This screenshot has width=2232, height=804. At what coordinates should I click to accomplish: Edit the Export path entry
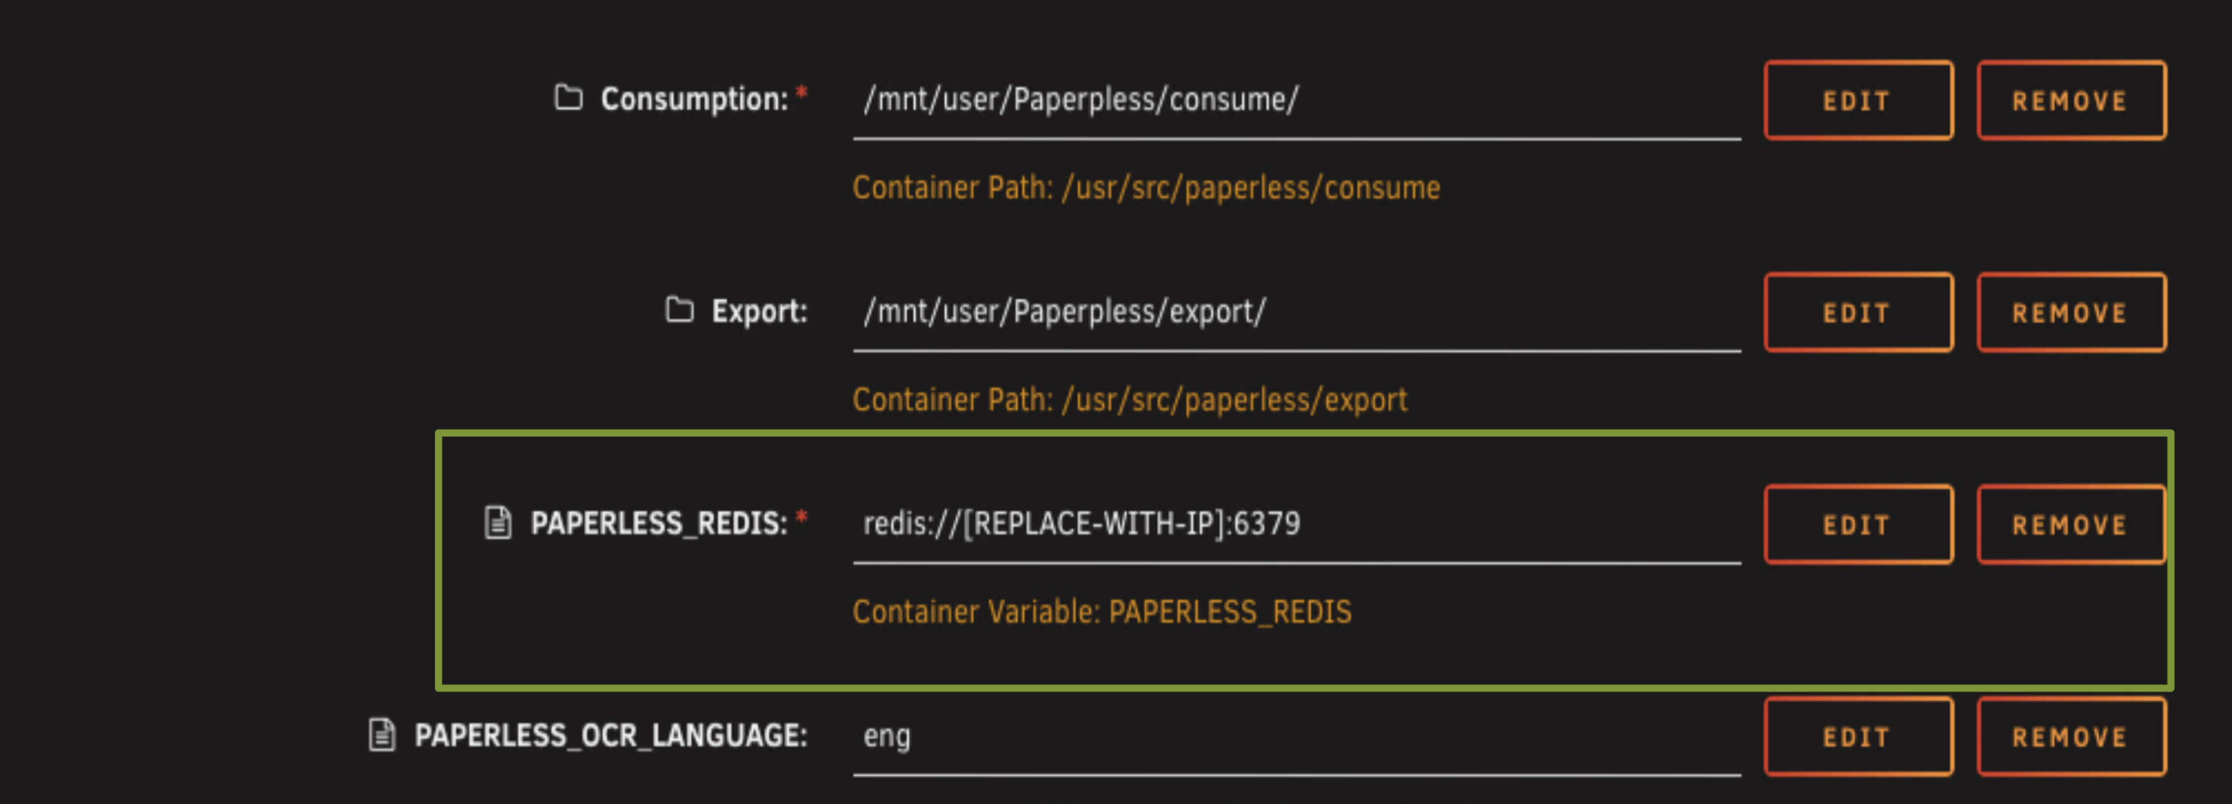pos(1858,313)
